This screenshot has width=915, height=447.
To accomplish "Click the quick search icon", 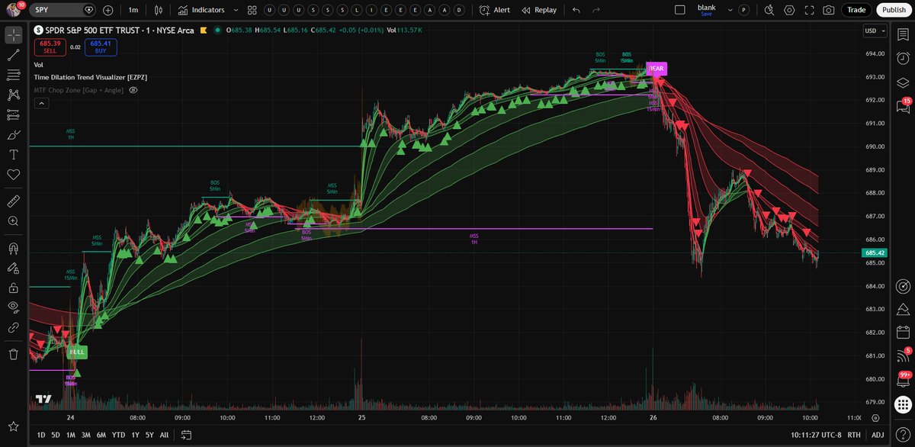I will (x=769, y=10).
